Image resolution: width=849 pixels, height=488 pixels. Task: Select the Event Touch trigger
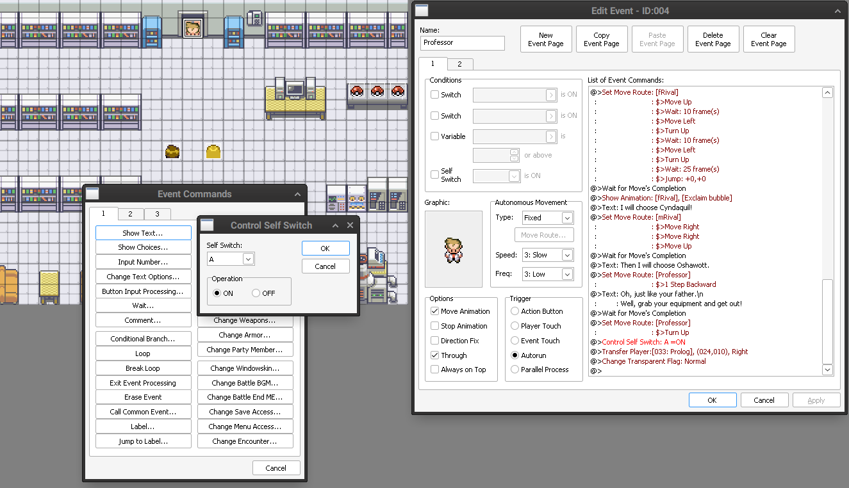point(515,341)
